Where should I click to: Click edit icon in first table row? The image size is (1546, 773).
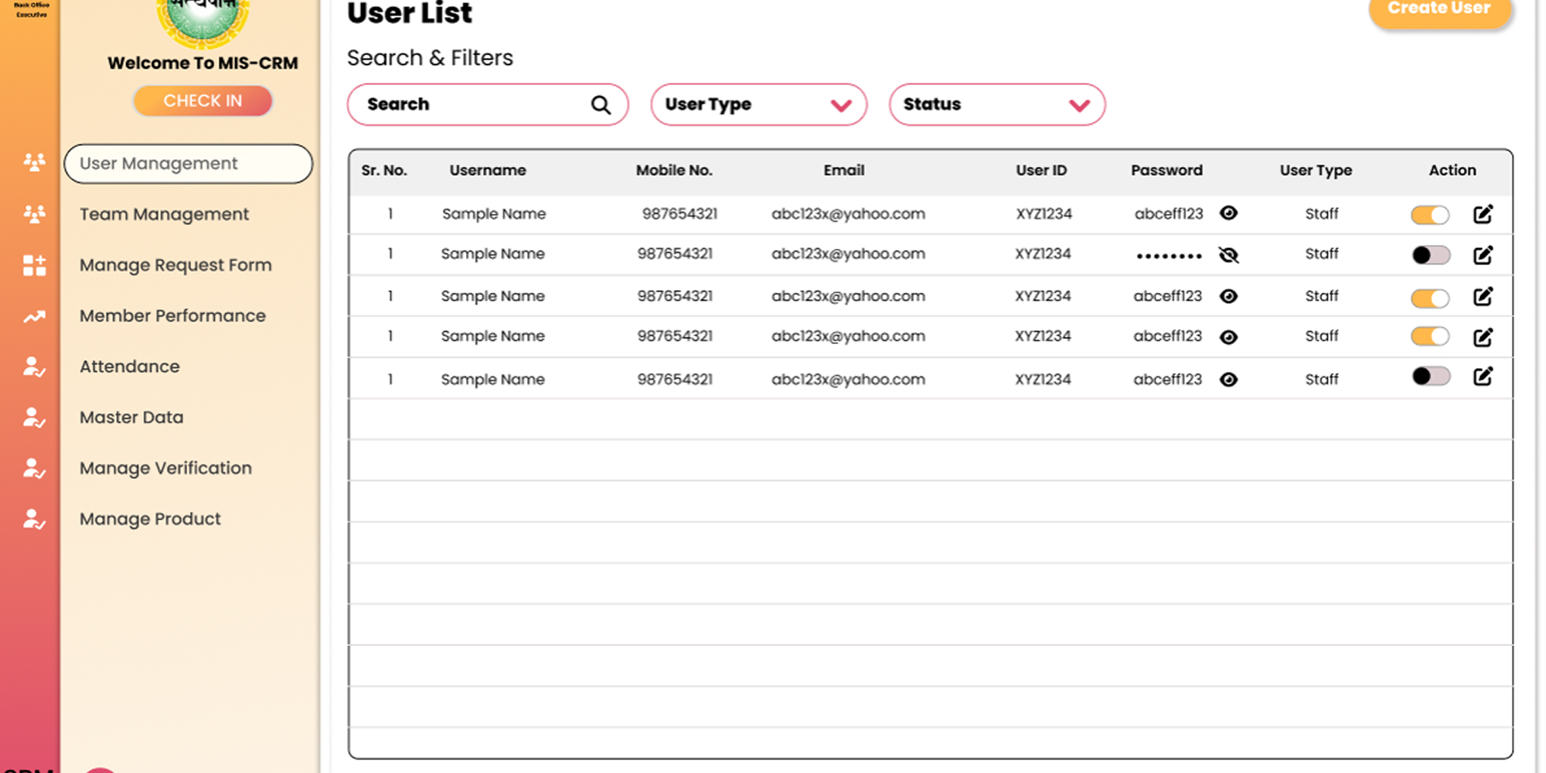pyautogui.click(x=1483, y=214)
